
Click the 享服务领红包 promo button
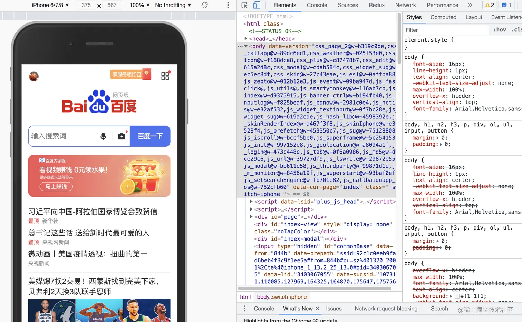tap(131, 74)
